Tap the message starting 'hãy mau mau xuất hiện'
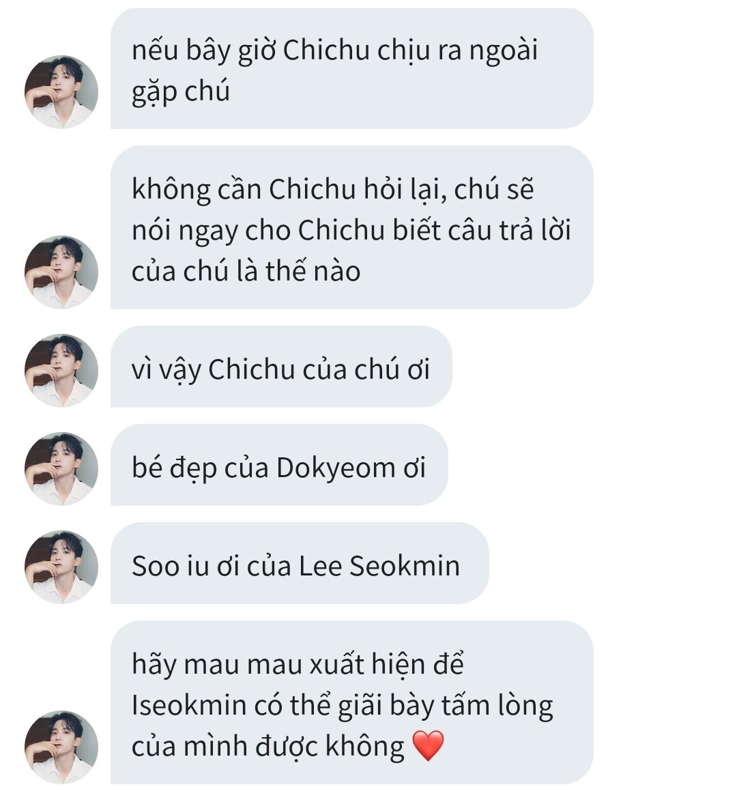Image resolution: width=737 pixels, height=800 pixels. coord(352,702)
